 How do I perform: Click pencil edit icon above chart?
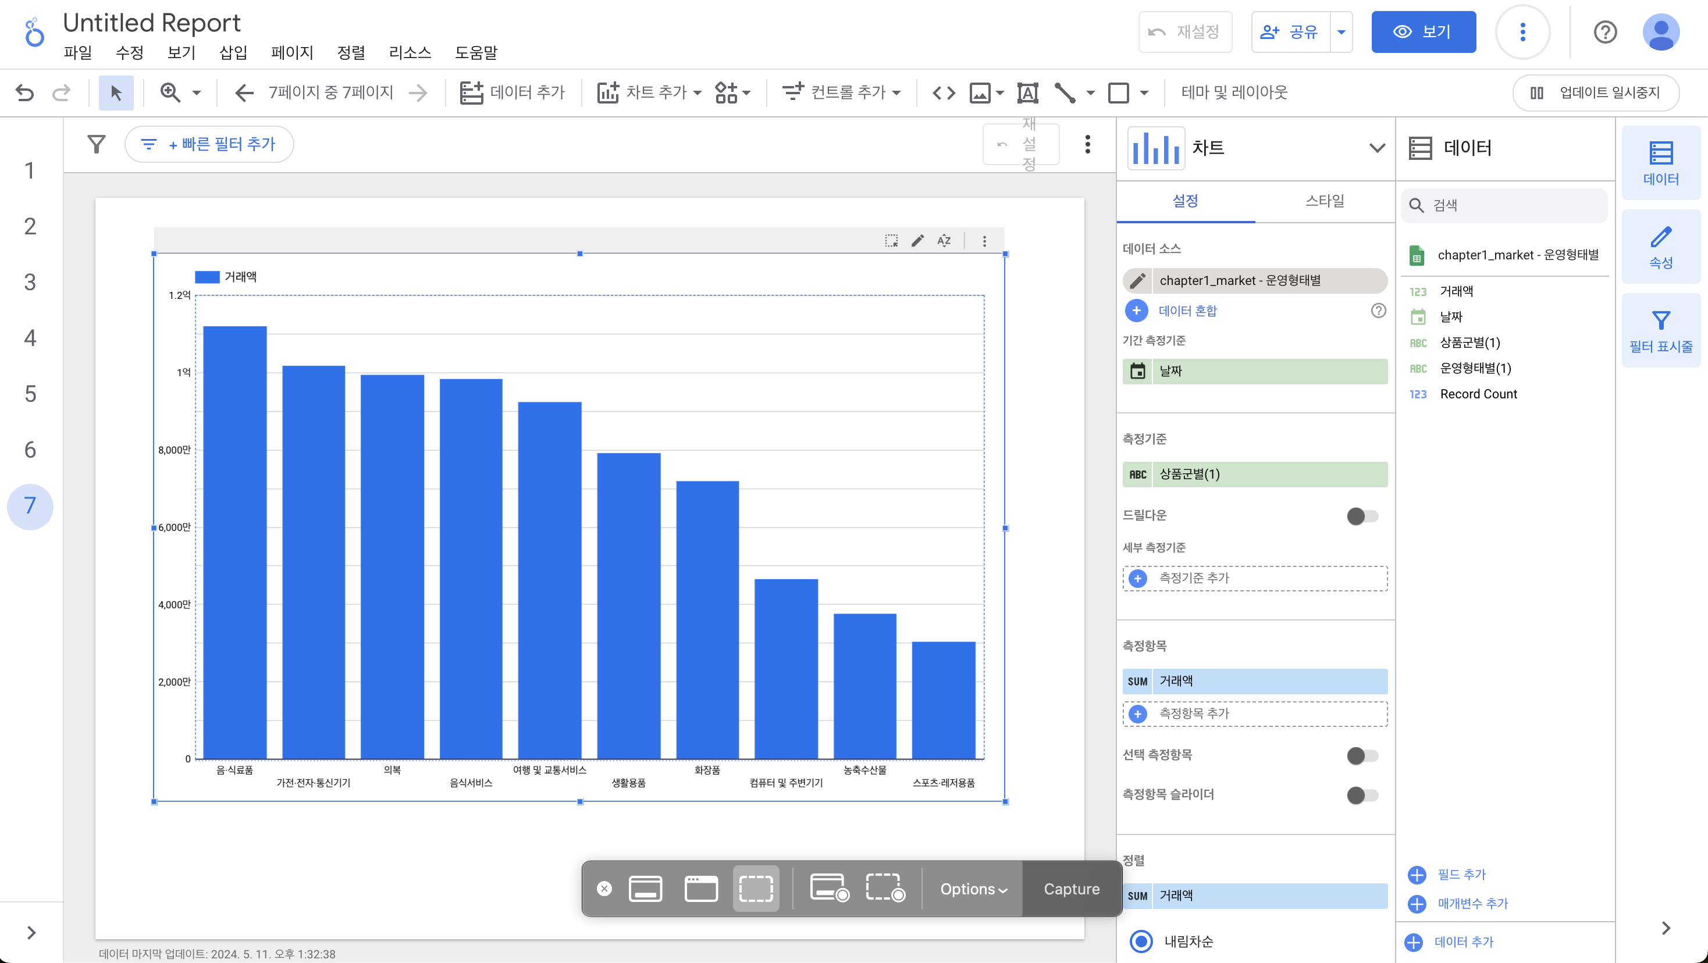tap(917, 241)
